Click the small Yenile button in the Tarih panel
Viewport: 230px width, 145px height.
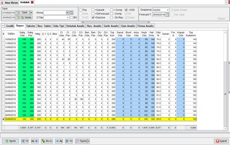coord(26,18)
